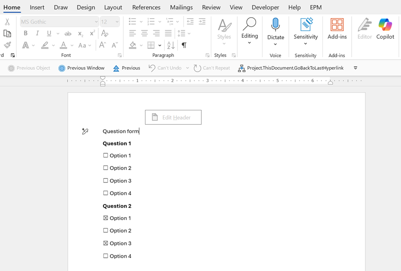Expand the font size dropdown showing 12
401x271 pixels.
click(117, 22)
